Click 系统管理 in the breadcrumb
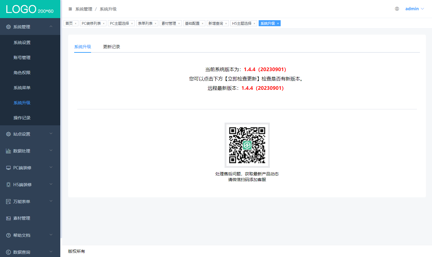The height and width of the screenshot is (257, 432). coord(84,9)
